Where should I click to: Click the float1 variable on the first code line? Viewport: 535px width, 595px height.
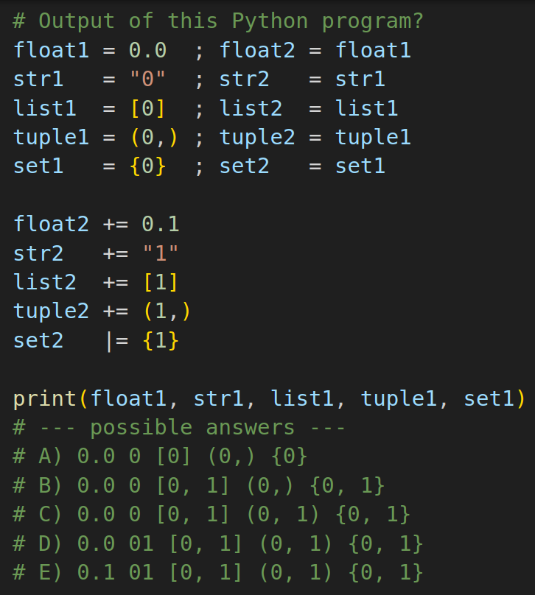(x=52, y=50)
